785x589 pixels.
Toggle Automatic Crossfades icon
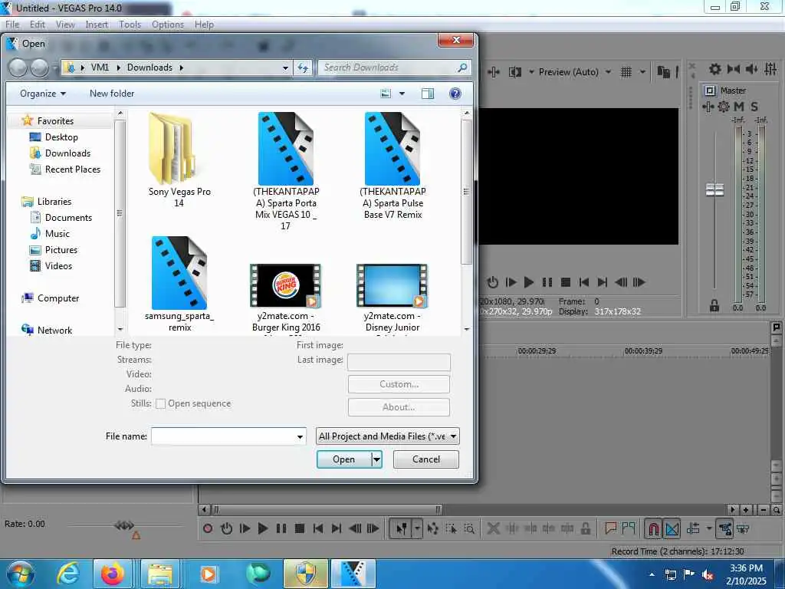click(672, 528)
